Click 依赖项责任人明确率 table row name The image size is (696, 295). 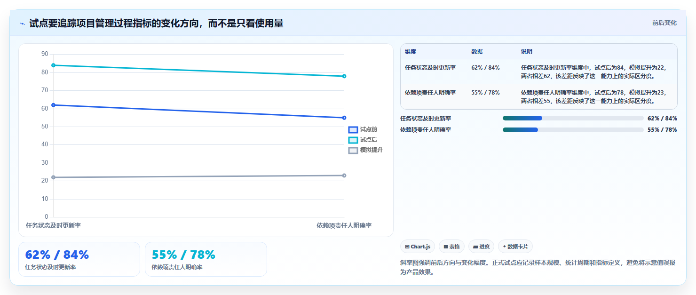pyautogui.click(x=430, y=93)
